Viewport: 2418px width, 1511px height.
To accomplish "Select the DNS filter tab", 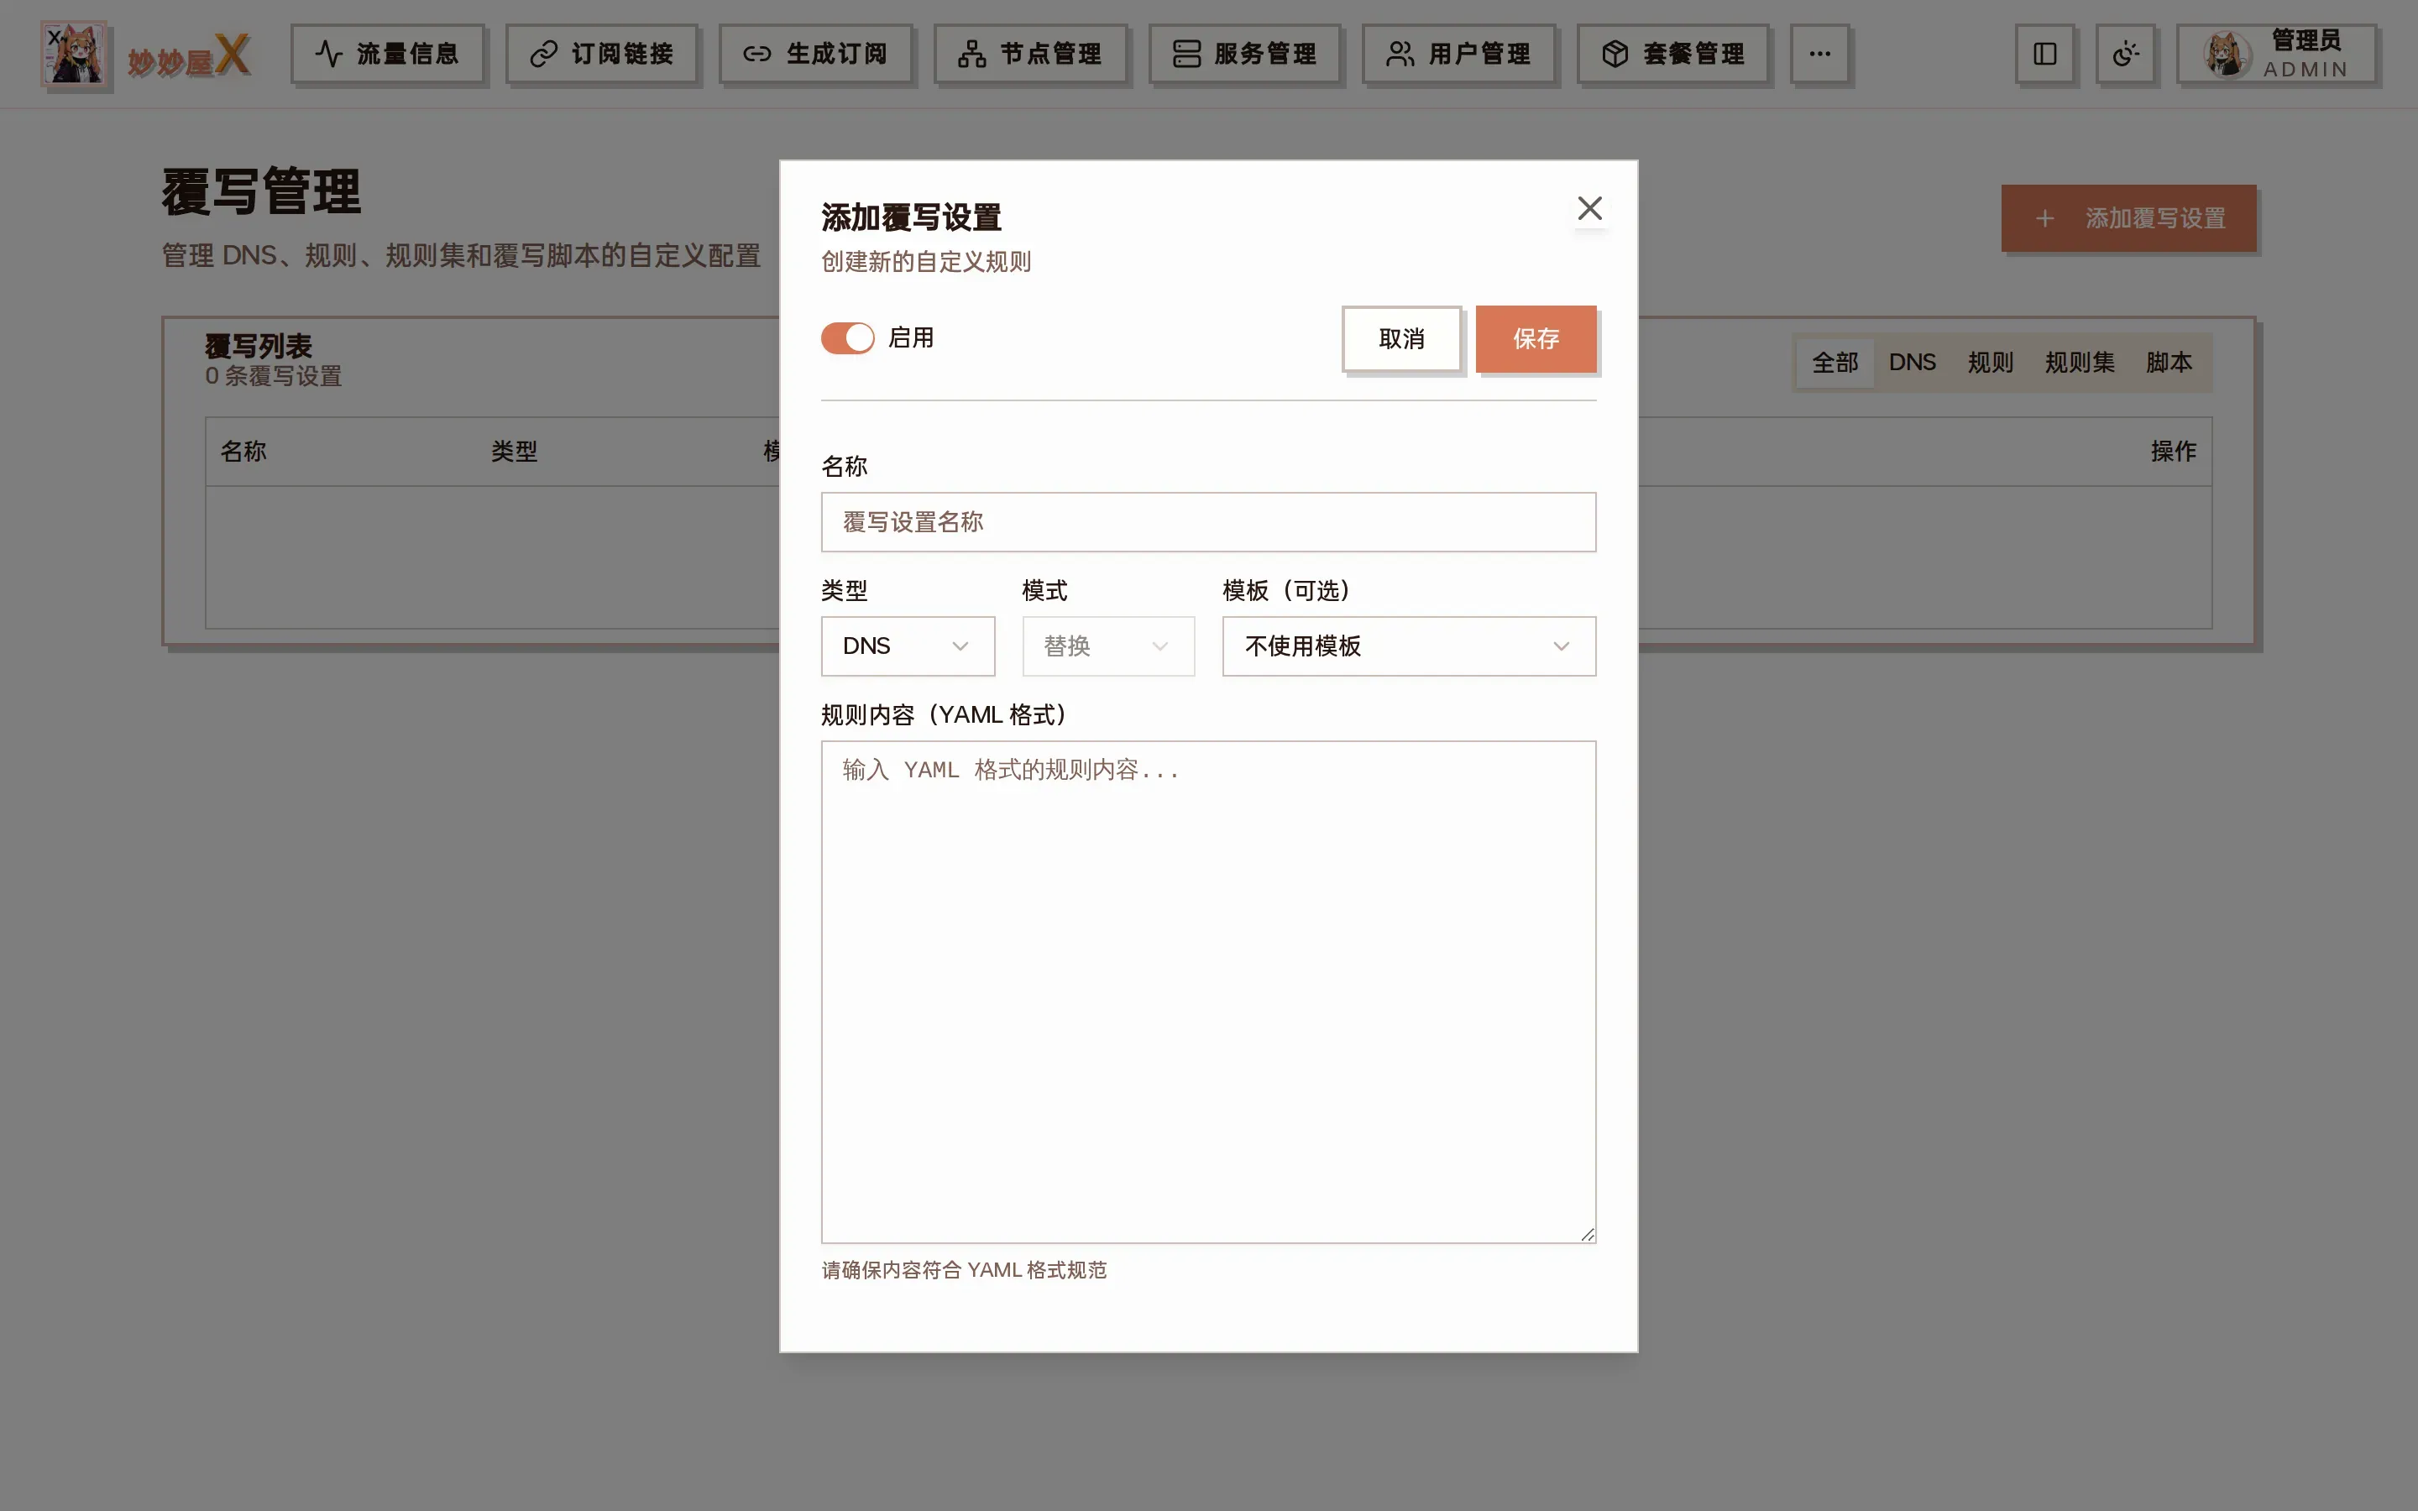I will (1912, 362).
